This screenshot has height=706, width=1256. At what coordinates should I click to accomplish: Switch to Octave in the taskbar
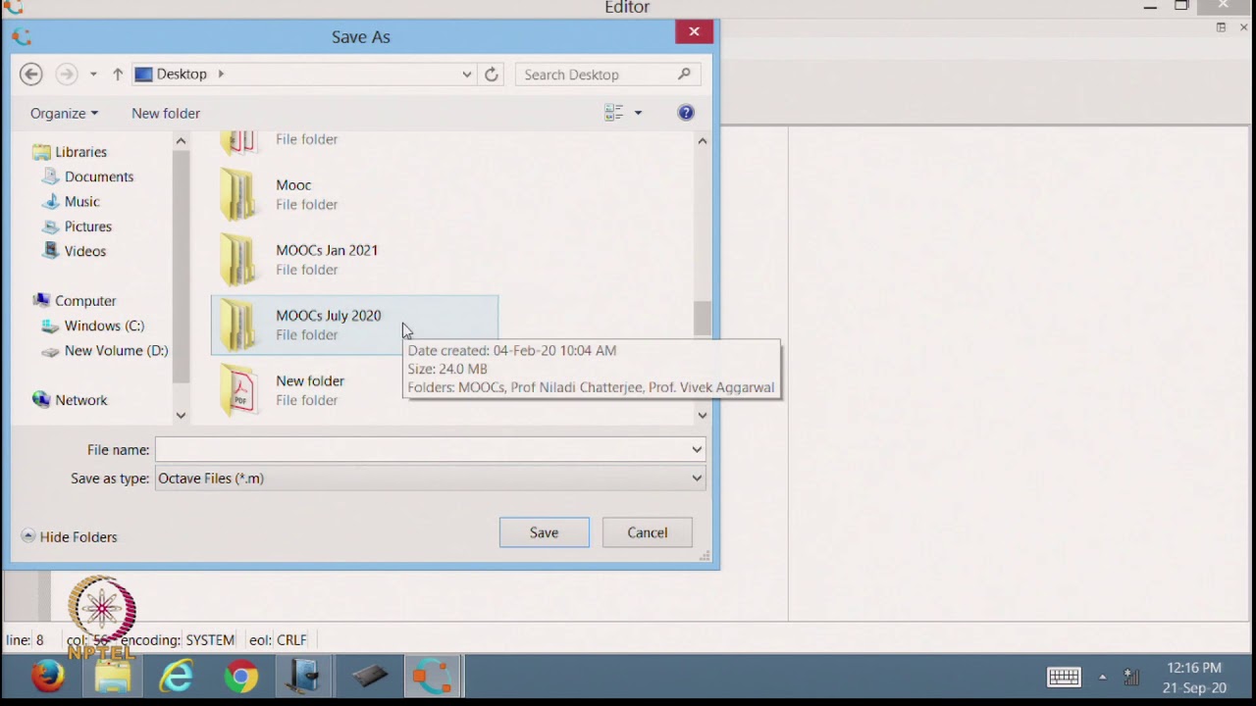(432, 678)
